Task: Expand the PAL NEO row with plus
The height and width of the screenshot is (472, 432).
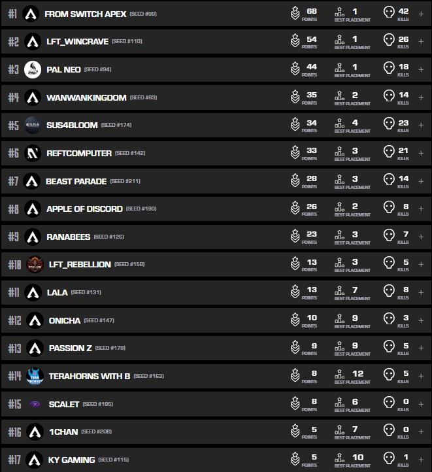Action: pos(421,69)
